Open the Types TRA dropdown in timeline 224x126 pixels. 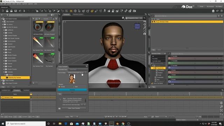(74, 117)
